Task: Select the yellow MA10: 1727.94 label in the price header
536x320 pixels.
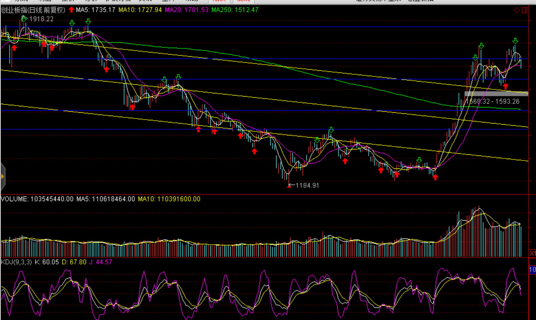Action: 140,10
